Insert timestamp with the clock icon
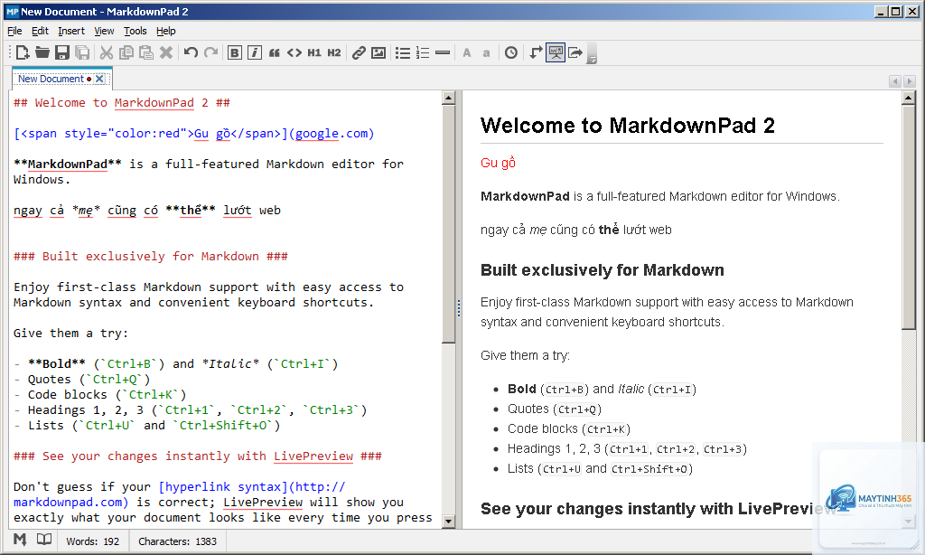Screen dimensions: 925x555 [x=511, y=52]
